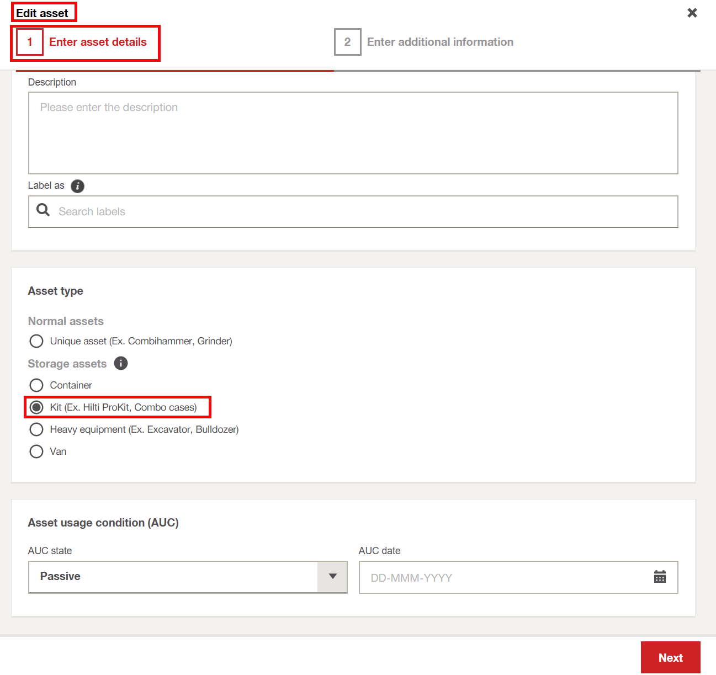Select the Container asset type
The image size is (716, 675).
coord(36,385)
